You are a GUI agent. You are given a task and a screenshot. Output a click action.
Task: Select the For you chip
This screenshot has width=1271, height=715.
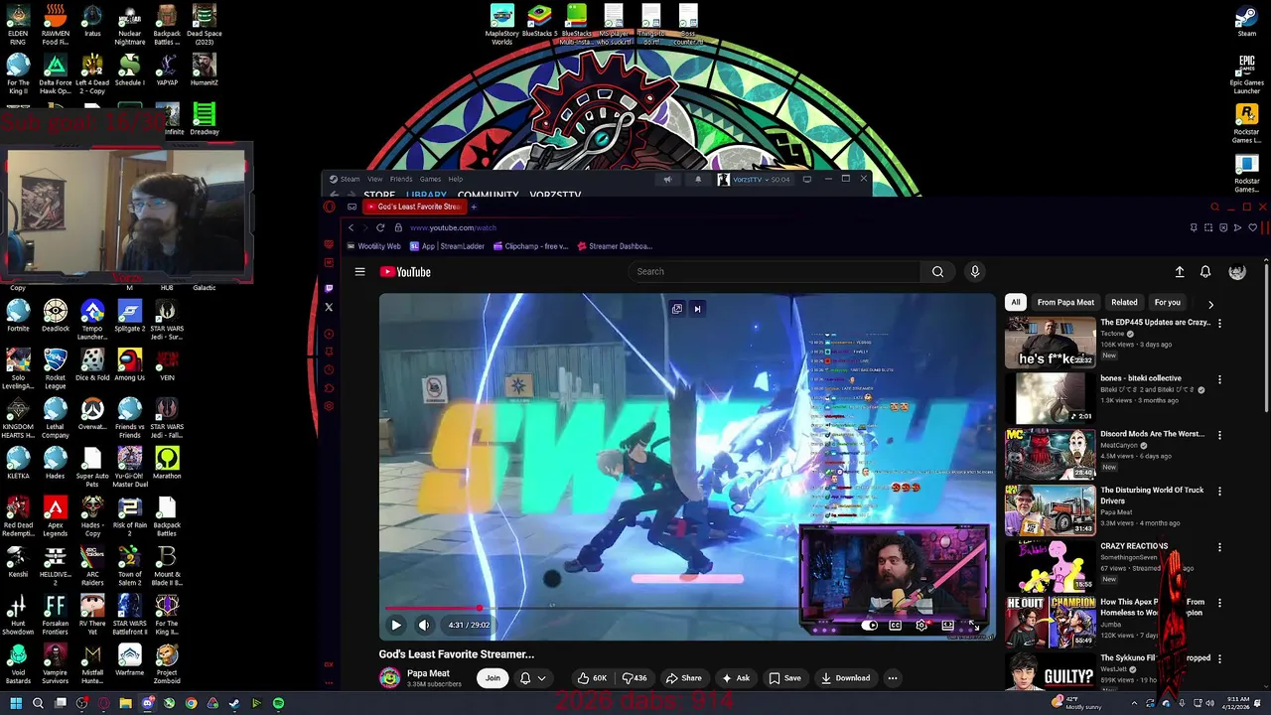point(1167,302)
